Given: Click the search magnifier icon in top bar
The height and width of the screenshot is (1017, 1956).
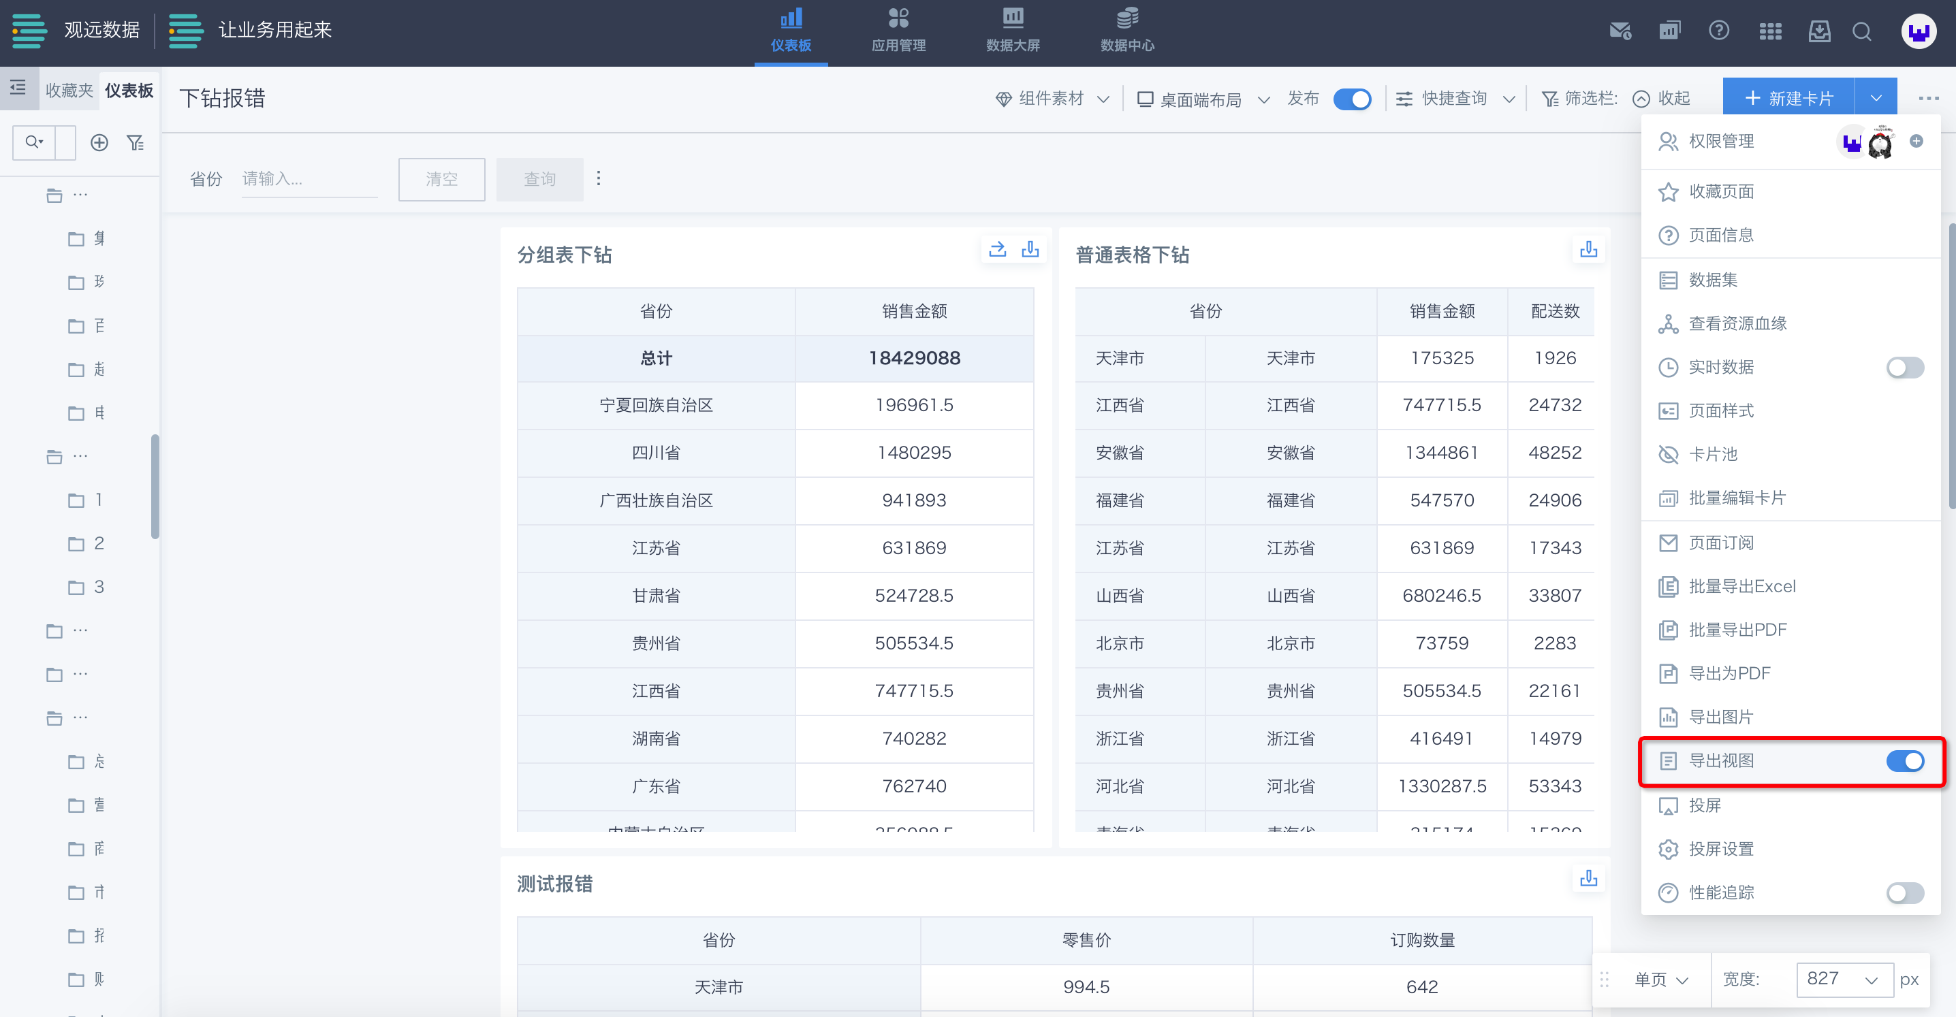Looking at the screenshot, I should [1861, 32].
